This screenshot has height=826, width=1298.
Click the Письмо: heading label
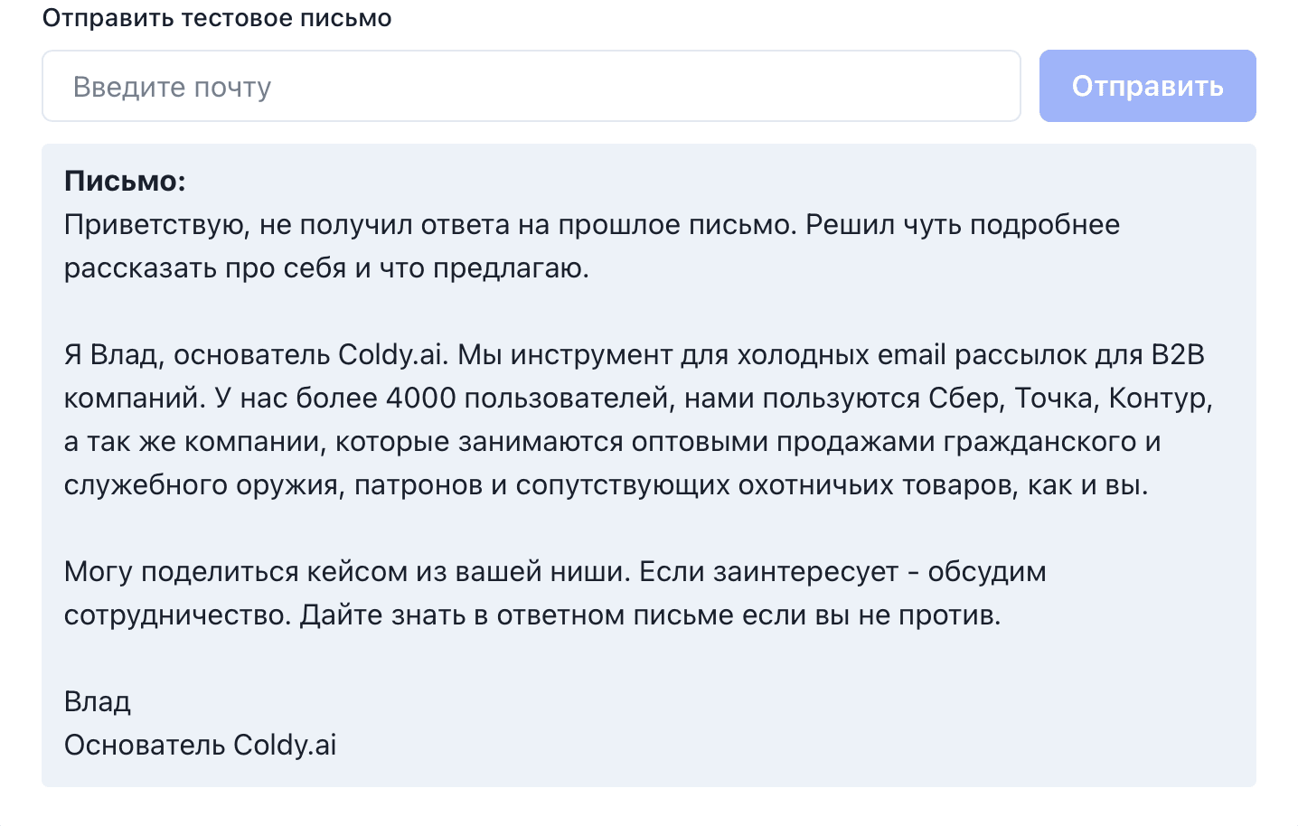(123, 181)
